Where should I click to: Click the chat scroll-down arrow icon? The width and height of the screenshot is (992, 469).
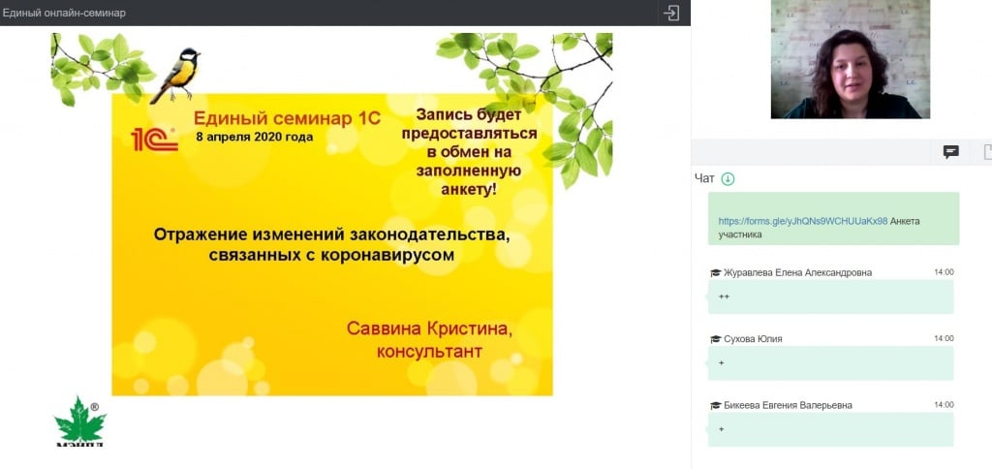tap(728, 179)
